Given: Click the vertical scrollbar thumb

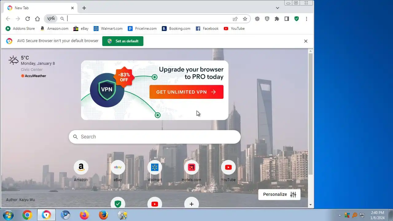Looking at the screenshot, I should [x=310, y=114].
